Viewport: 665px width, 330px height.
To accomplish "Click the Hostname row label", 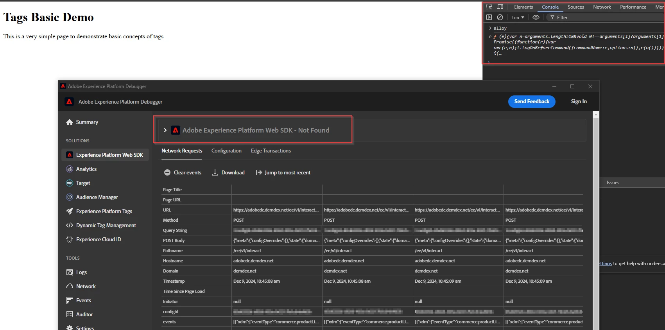I will point(173,261).
